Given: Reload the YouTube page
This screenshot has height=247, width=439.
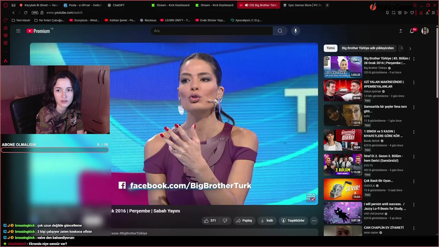Looking at the screenshot, I should coord(25,13).
